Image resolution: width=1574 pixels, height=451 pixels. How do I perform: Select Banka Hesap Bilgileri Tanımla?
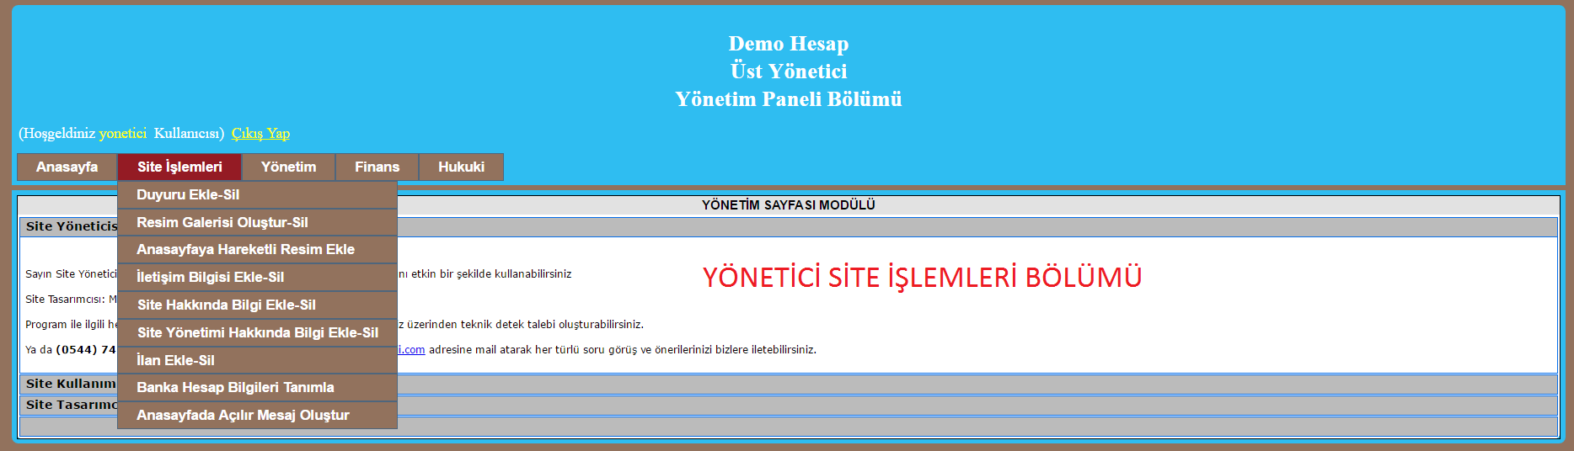tap(235, 387)
